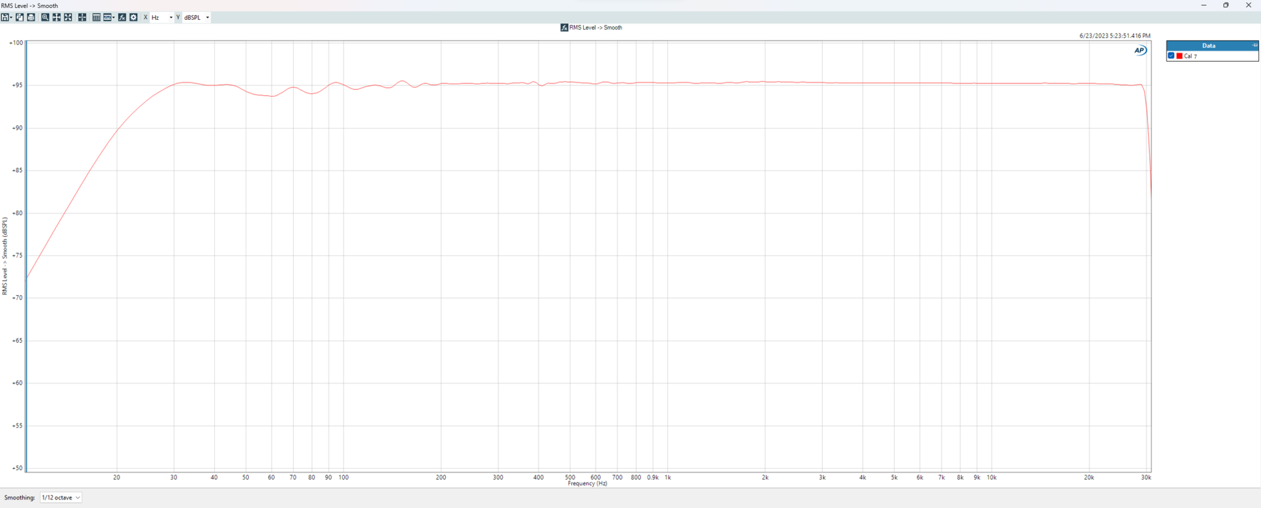Click the Data legend header
The image size is (1261, 508).
(1209, 45)
